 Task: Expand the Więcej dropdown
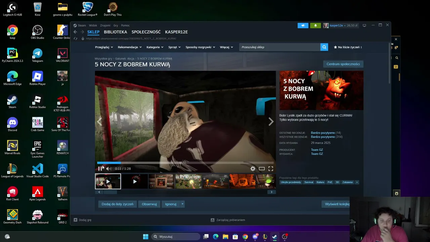pyautogui.click(x=226, y=47)
